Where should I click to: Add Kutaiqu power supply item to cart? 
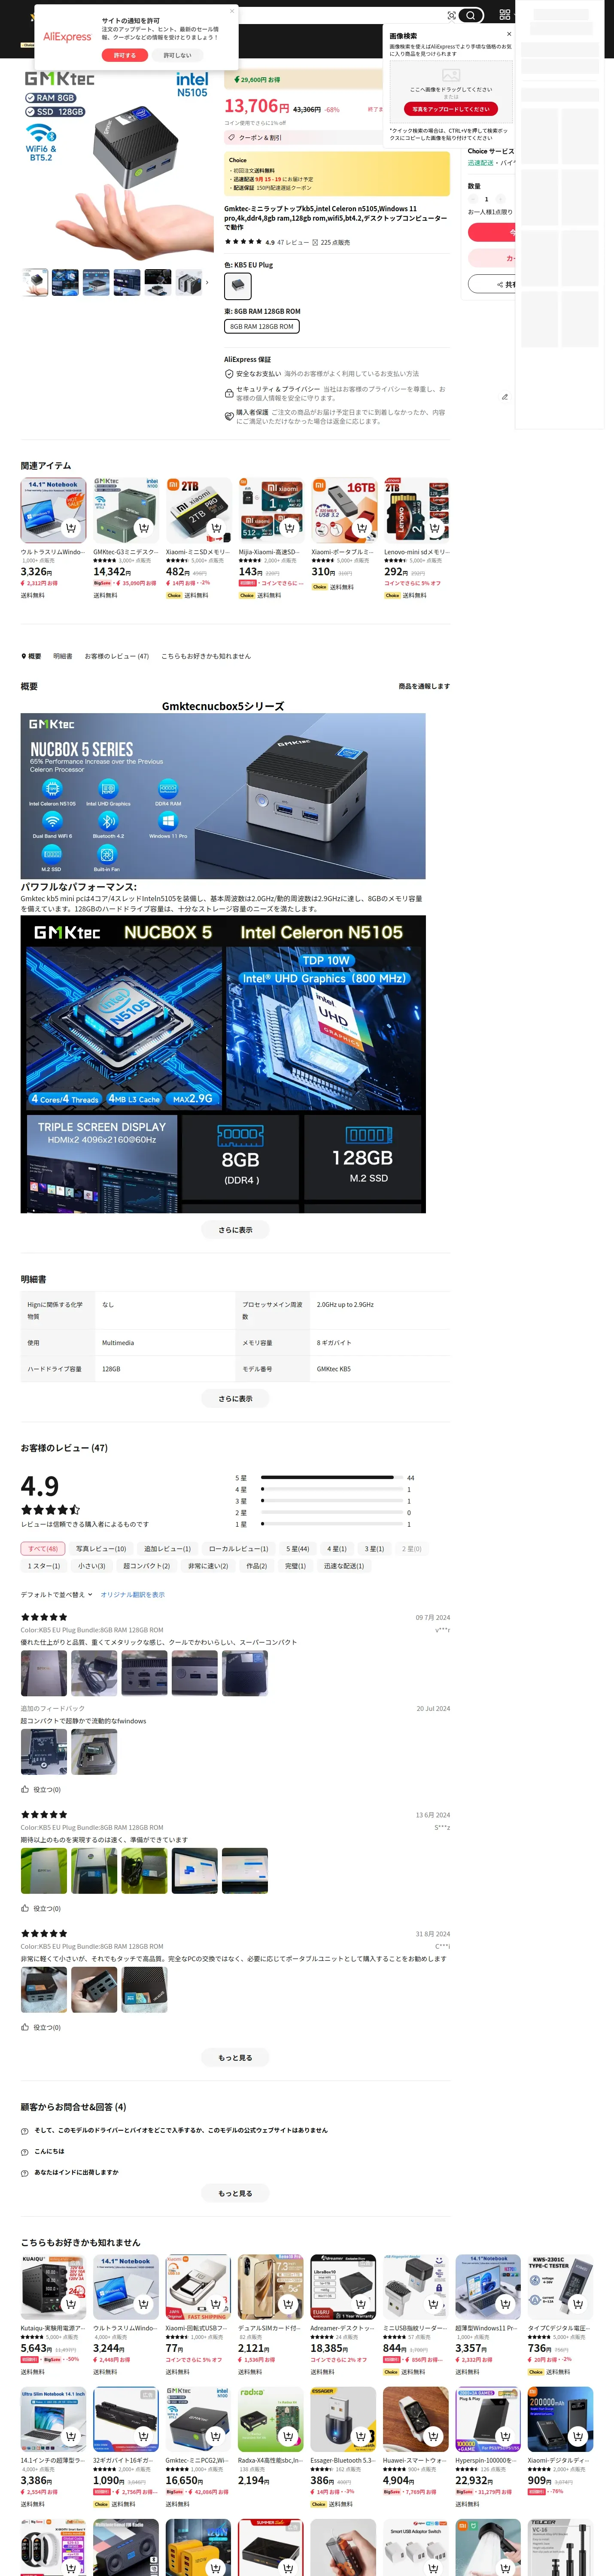71,2304
